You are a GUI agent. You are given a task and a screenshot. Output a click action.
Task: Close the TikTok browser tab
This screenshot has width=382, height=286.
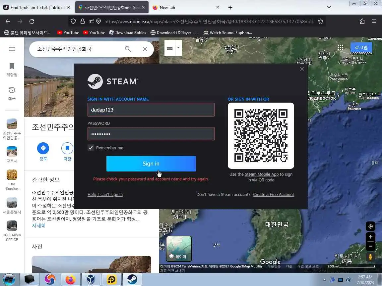[x=69, y=8]
